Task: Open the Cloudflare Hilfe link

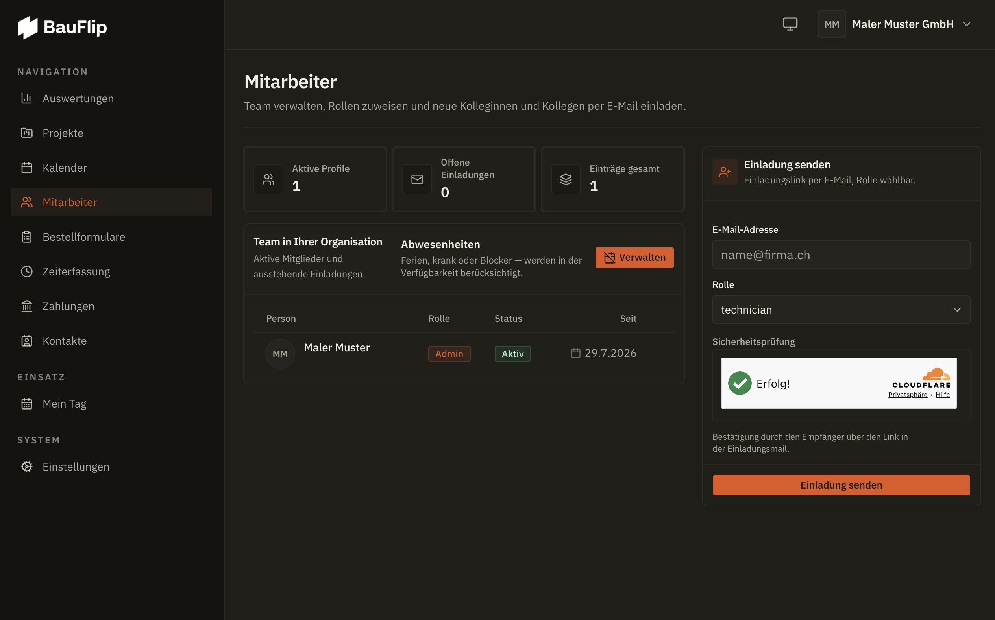Action: 943,395
